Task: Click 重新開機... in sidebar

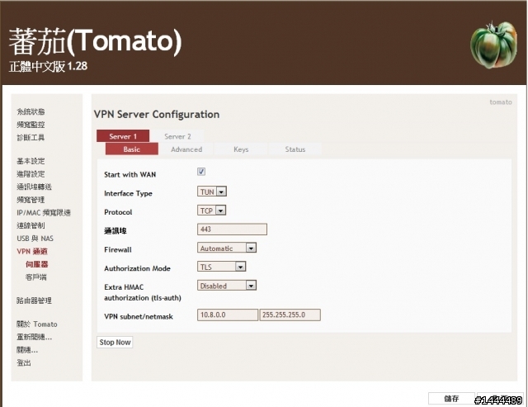Action: [35, 337]
